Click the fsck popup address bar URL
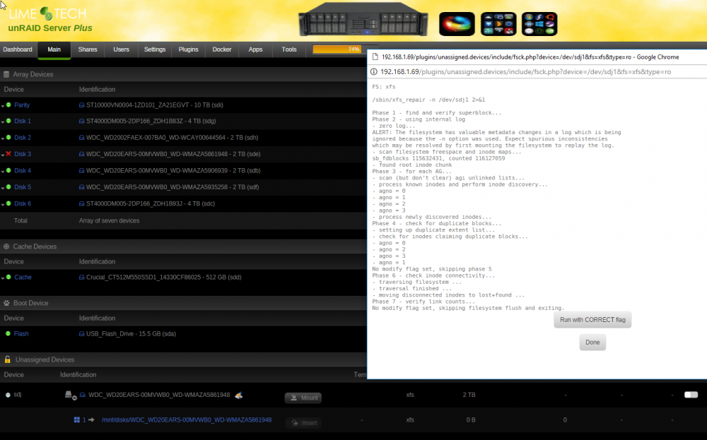The image size is (707, 440). [x=526, y=72]
